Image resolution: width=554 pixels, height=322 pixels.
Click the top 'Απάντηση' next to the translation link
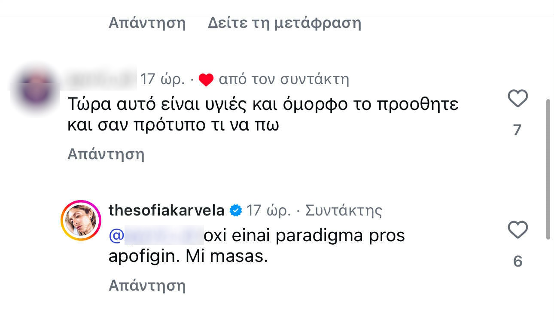tap(147, 23)
